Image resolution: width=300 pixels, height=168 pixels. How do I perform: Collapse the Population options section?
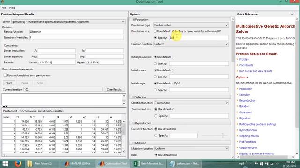tap(134, 20)
